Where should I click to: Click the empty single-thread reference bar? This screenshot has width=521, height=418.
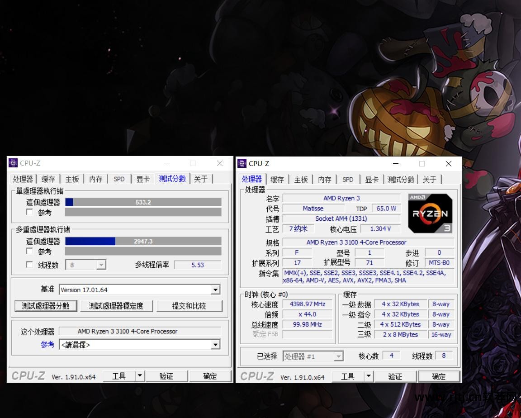(x=143, y=212)
